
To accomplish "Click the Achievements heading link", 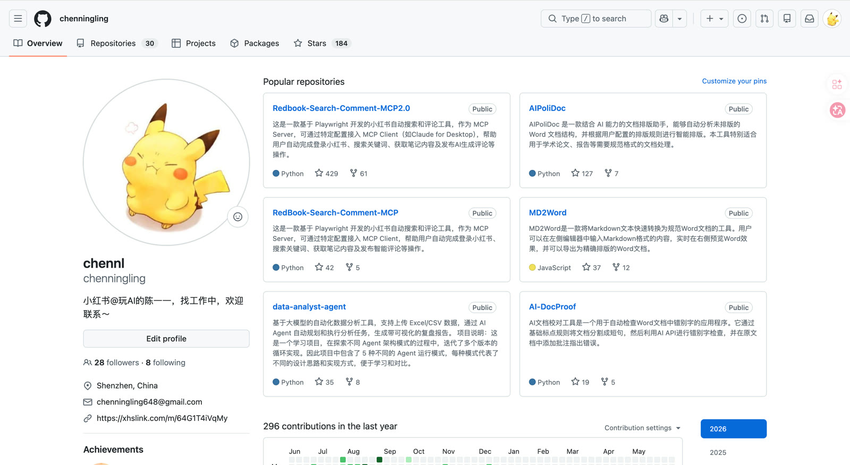I will pyautogui.click(x=113, y=450).
